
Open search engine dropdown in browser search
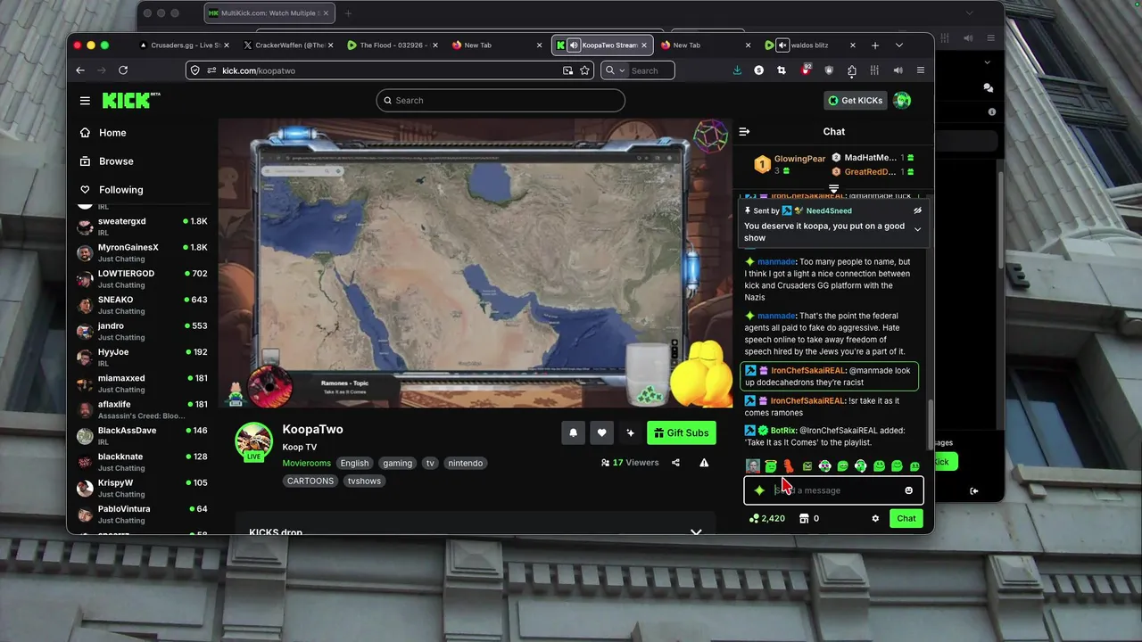tap(614, 70)
